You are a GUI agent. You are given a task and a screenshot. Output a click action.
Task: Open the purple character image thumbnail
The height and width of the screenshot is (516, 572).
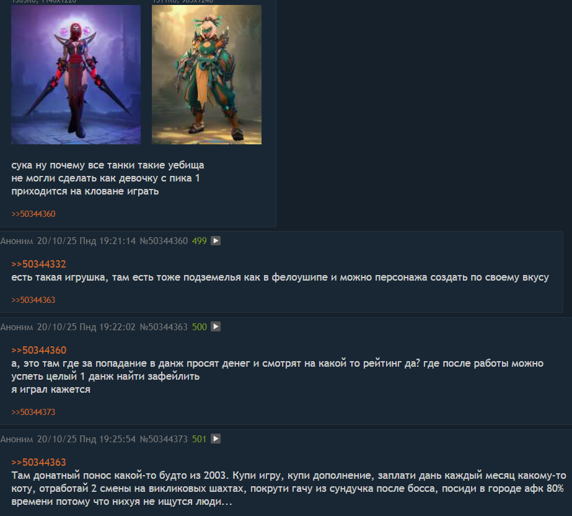pos(76,74)
